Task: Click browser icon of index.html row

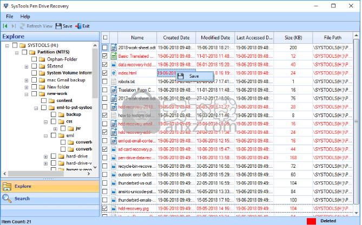Action: 114,73
